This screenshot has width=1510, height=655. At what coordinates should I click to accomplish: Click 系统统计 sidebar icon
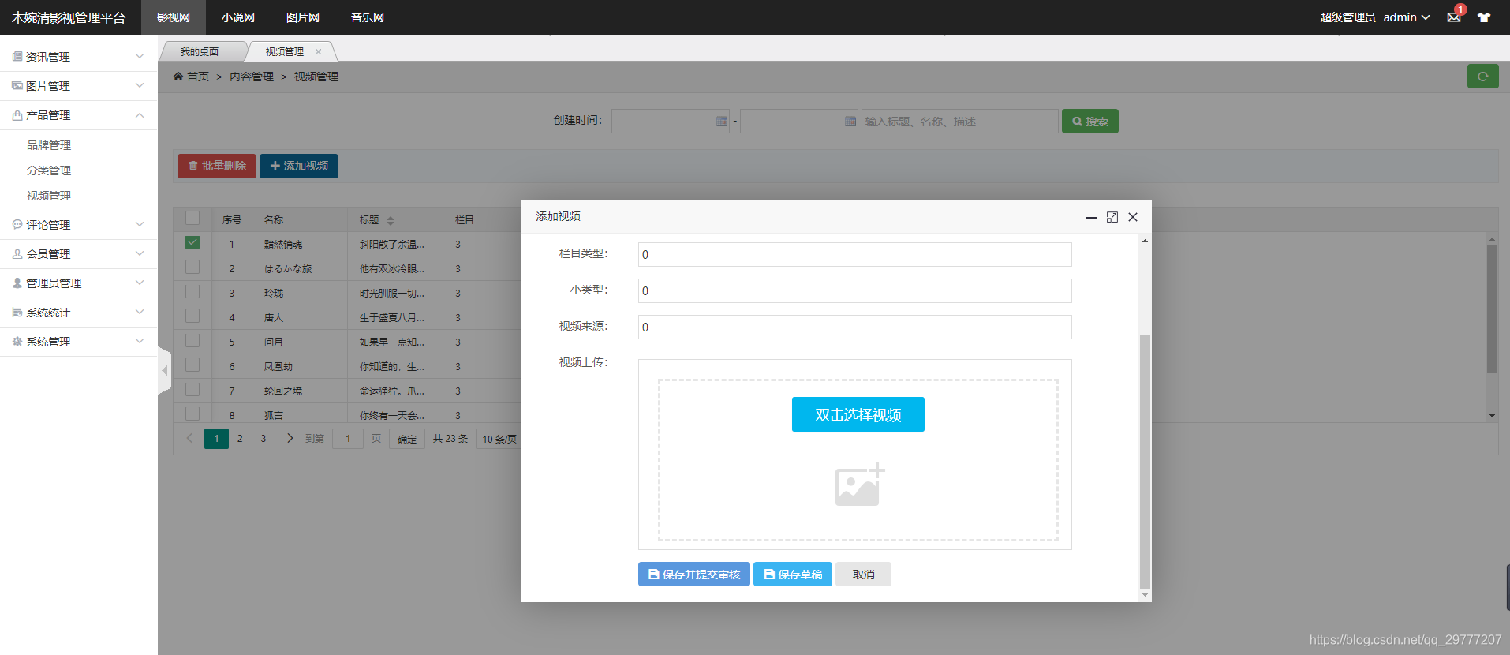(17, 313)
